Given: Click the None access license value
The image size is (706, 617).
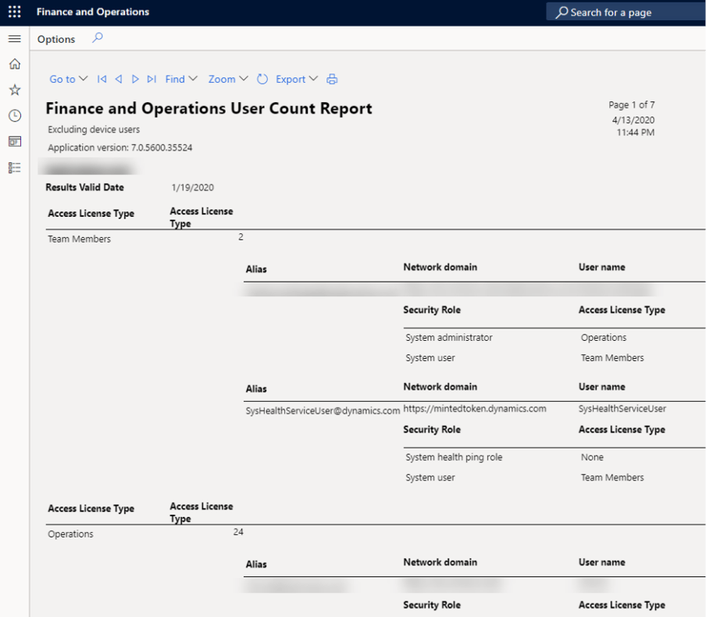Looking at the screenshot, I should click(x=592, y=457).
